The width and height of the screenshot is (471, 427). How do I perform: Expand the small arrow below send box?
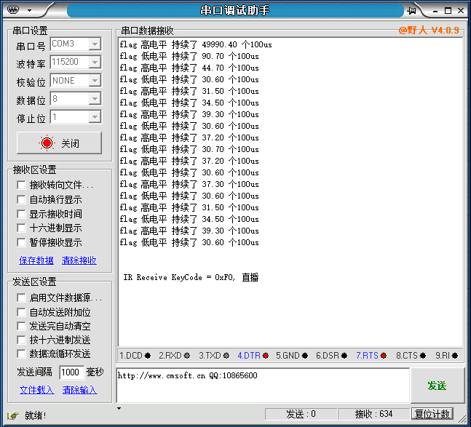tap(119, 408)
